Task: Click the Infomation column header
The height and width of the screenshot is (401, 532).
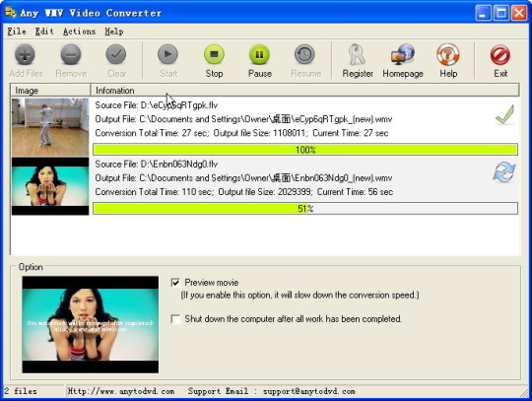Action: [x=305, y=91]
